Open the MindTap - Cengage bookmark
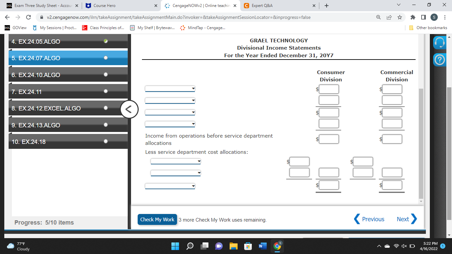 coord(202,28)
